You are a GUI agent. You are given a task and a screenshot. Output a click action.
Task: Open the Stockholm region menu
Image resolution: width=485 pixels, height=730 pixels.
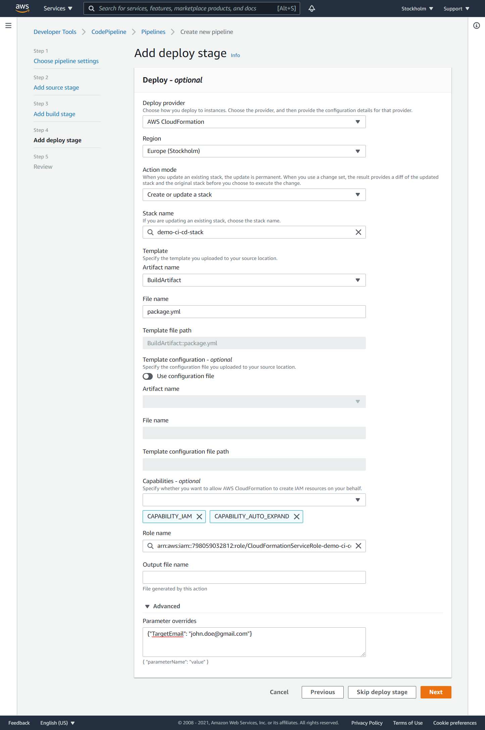[x=417, y=9]
